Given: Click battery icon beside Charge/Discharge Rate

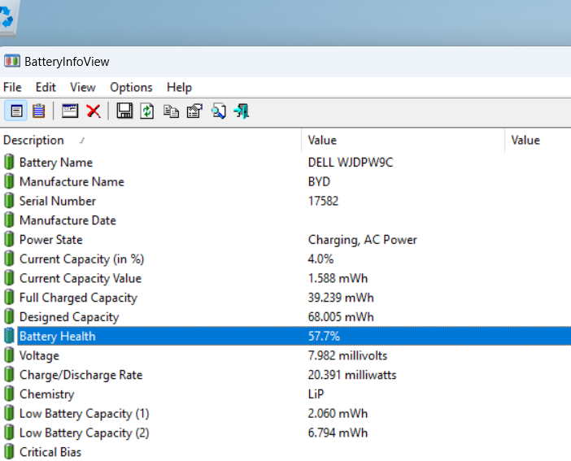Looking at the screenshot, I should pyautogui.click(x=9, y=374).
